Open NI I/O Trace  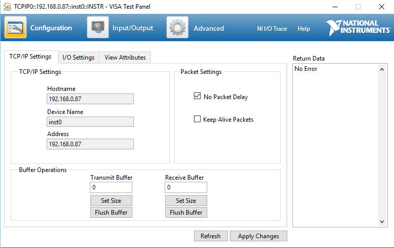click(x=272, y=29)
